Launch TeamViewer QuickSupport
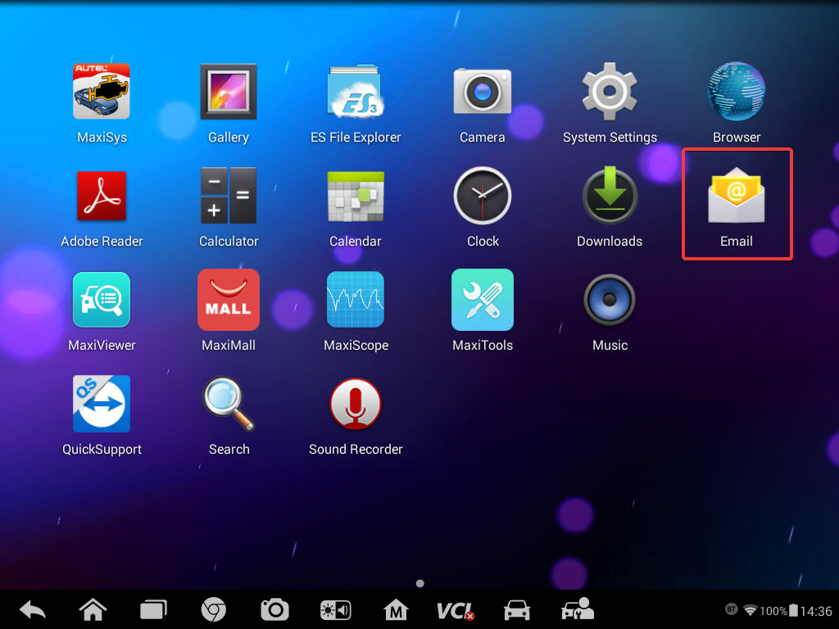Viewport: 839px width, 629px height. (102, 403)
